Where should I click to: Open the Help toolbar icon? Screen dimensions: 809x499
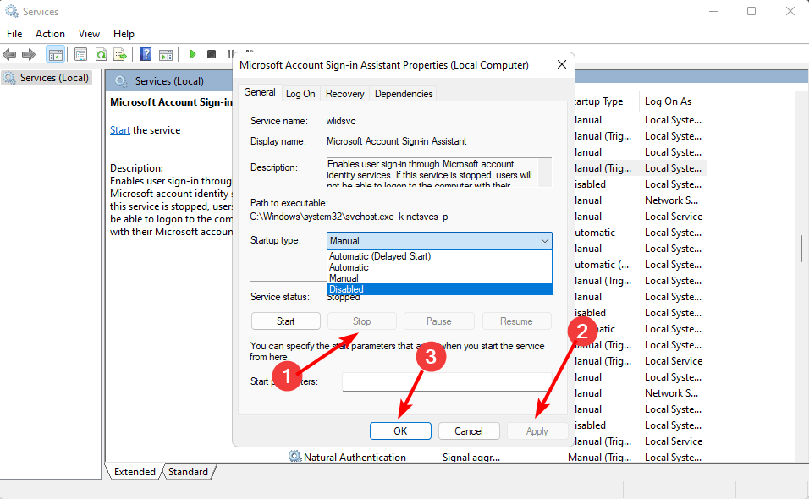click(x=146, y=54)
